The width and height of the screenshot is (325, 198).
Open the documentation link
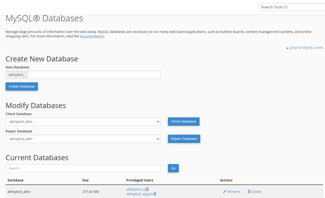coord(92,36)
